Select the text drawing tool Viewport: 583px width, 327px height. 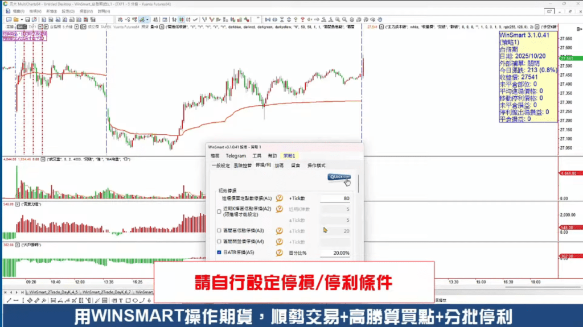[x=121, y=300]
